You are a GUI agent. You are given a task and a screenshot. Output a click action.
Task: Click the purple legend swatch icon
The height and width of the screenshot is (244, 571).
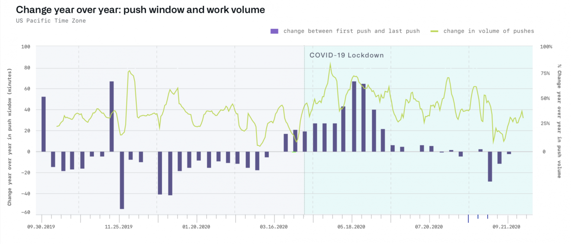274,31
